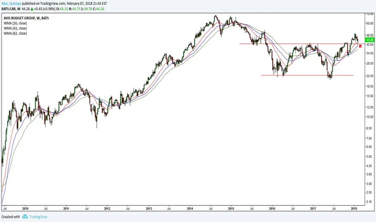Click the 2016 time axis label
Screen dimensions: 376x222
(272, 209)
